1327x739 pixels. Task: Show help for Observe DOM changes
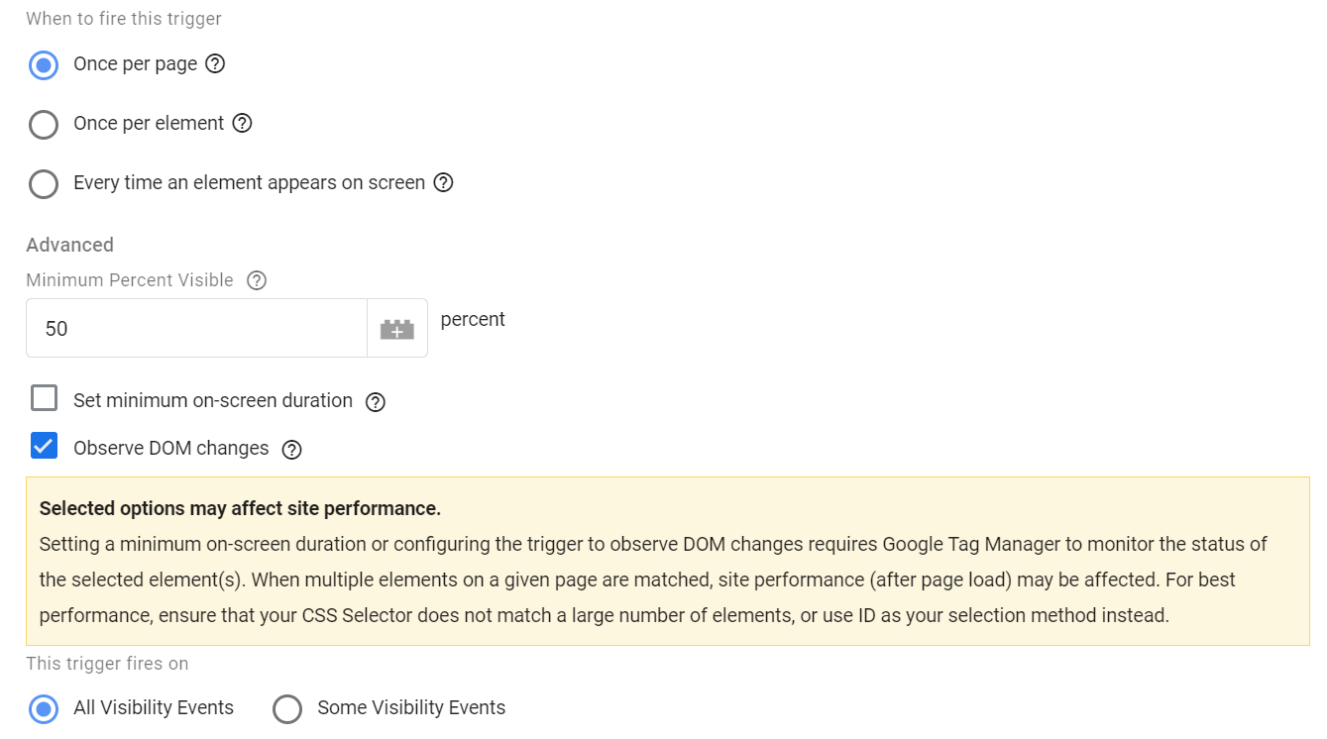[291, 450]
